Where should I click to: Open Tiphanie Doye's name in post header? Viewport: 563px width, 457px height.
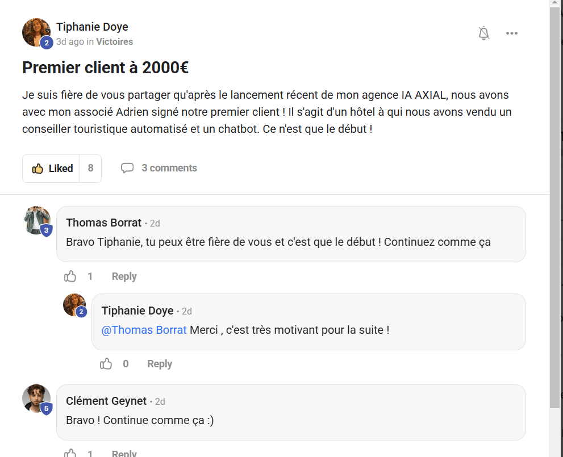click(x=92, y=27)
